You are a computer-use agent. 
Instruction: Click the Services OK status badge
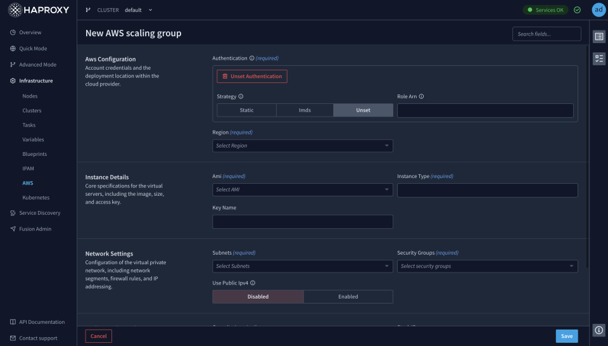(545, 10)
